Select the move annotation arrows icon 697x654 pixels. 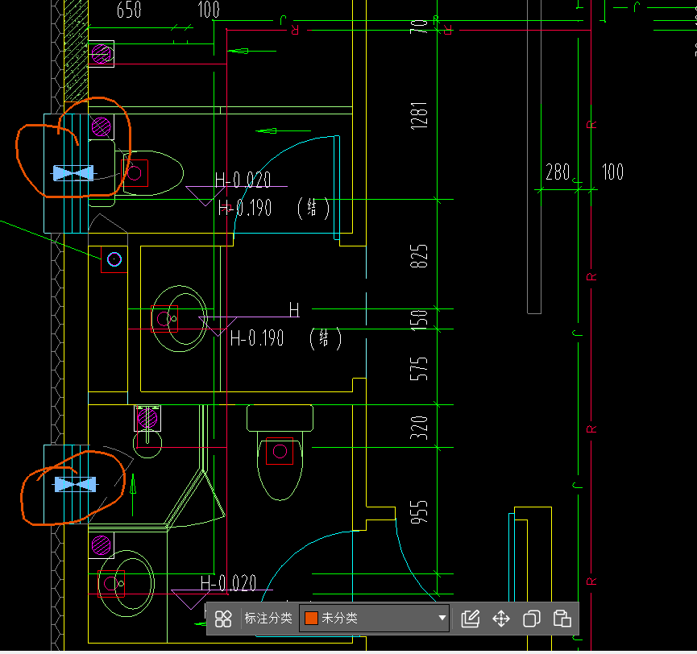coord(501,619)
